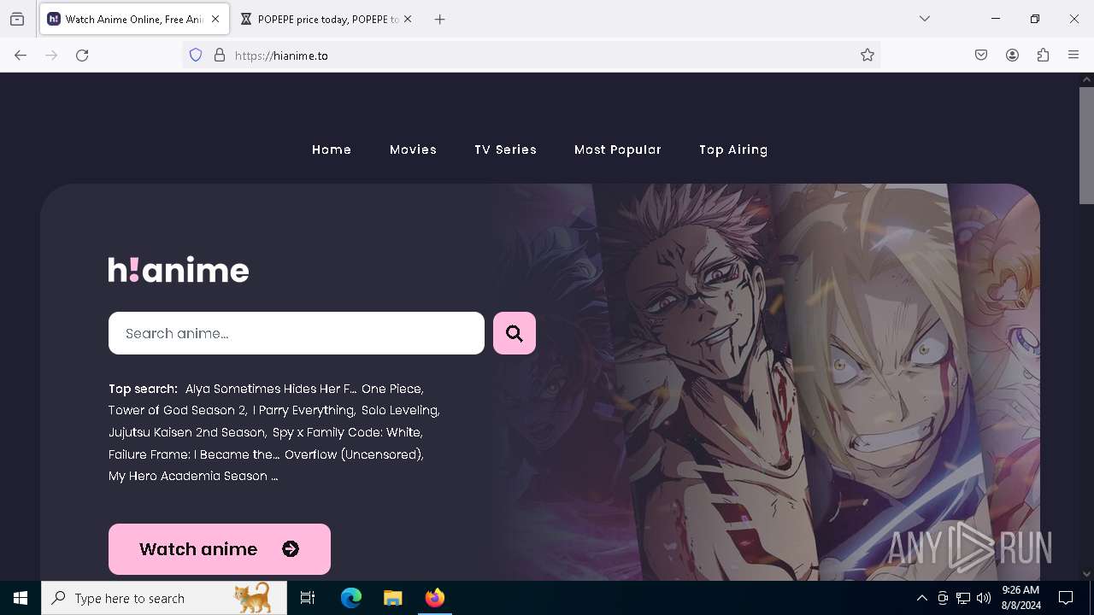
Task: Open Task View on the taskbar
Action: pos(308,598)
